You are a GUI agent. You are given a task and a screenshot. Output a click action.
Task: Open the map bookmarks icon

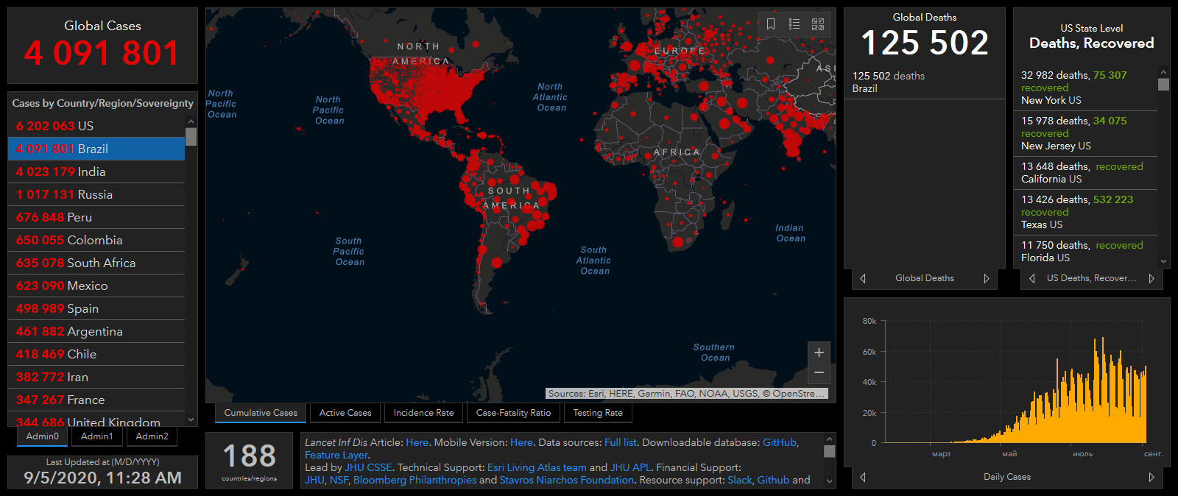[771, 24]
